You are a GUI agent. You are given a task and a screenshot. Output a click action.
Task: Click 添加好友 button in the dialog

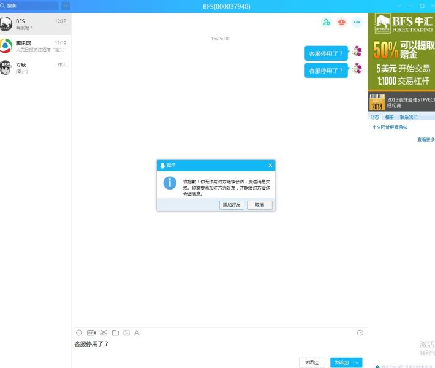coord(232,205)
